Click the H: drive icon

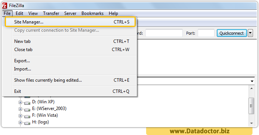tap(27, 123)
